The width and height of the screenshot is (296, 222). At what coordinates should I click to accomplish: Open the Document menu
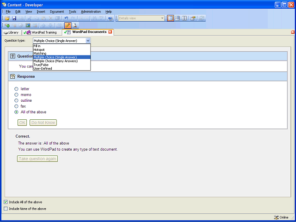57,12
